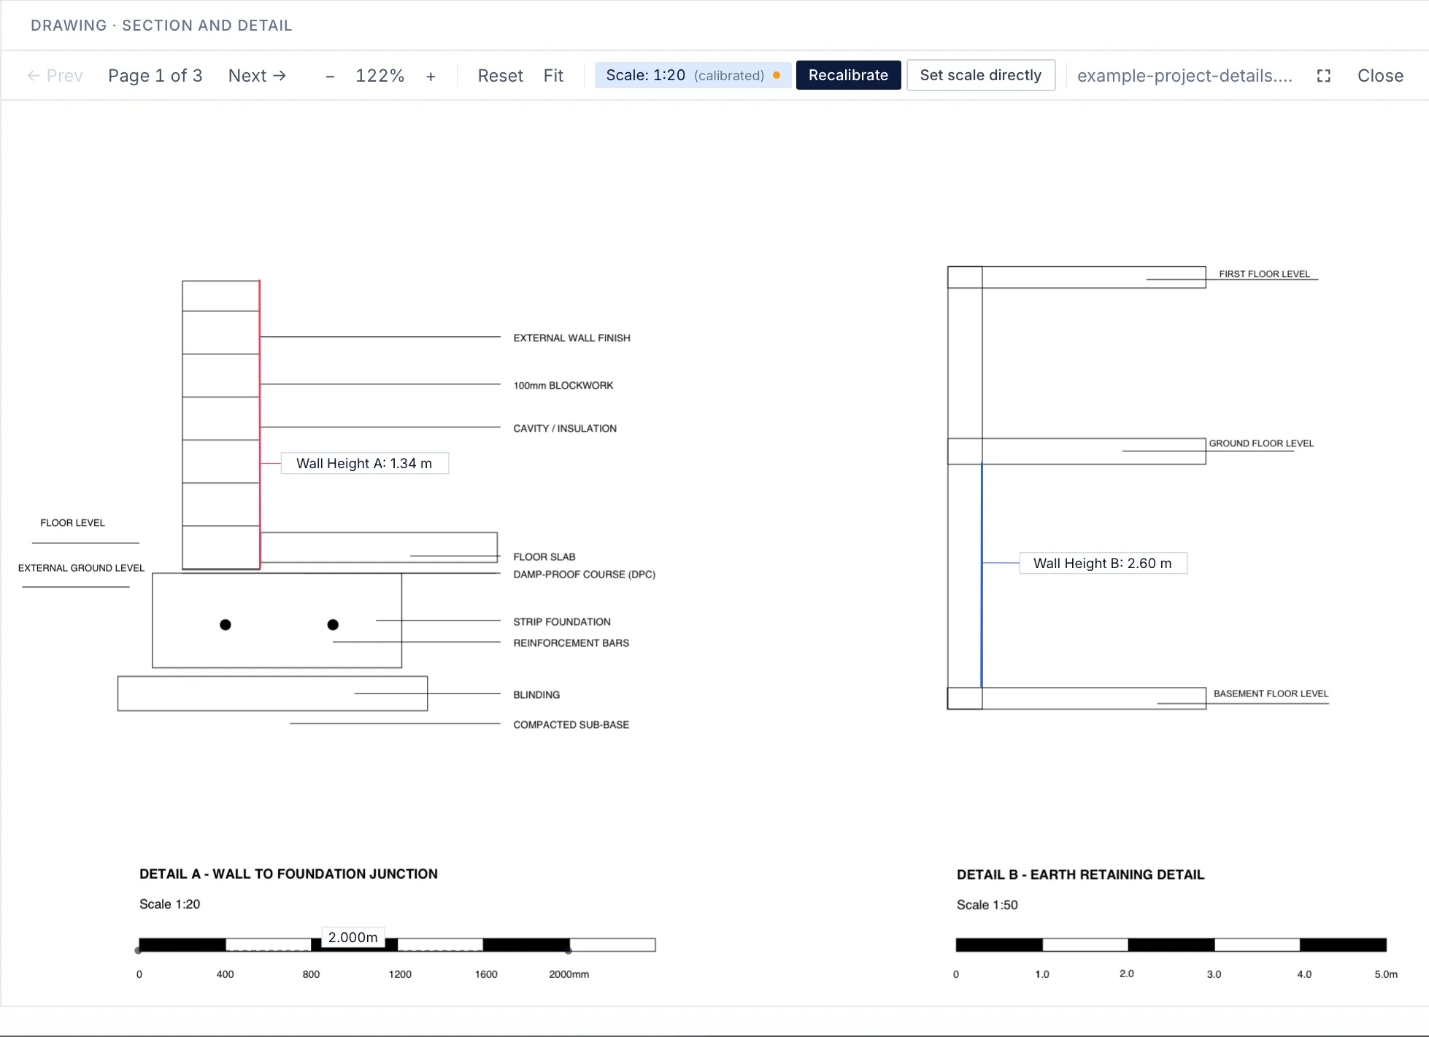Click the fullscreen expand icon
The width and height of the screenshot is (1429, 1037).
tap(1323, 76)
